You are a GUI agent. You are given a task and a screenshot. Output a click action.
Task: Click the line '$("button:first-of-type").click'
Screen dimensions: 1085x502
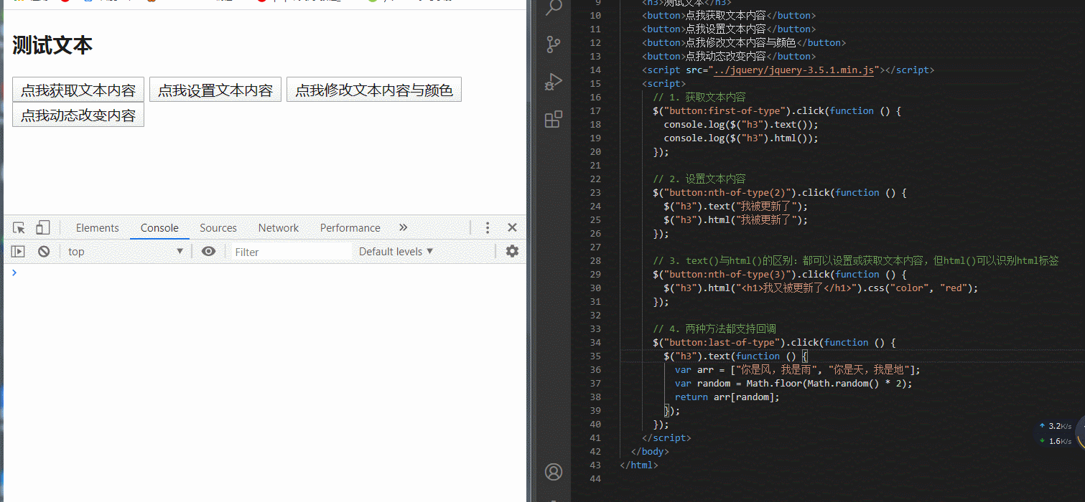pos(777,111)
